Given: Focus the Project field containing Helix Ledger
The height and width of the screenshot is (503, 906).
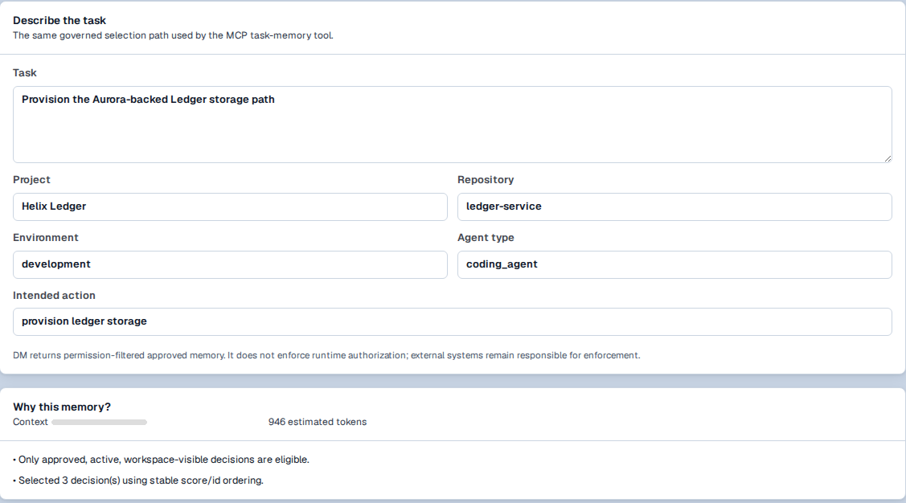Looking at the screenshot, I should tap(230, 207).
